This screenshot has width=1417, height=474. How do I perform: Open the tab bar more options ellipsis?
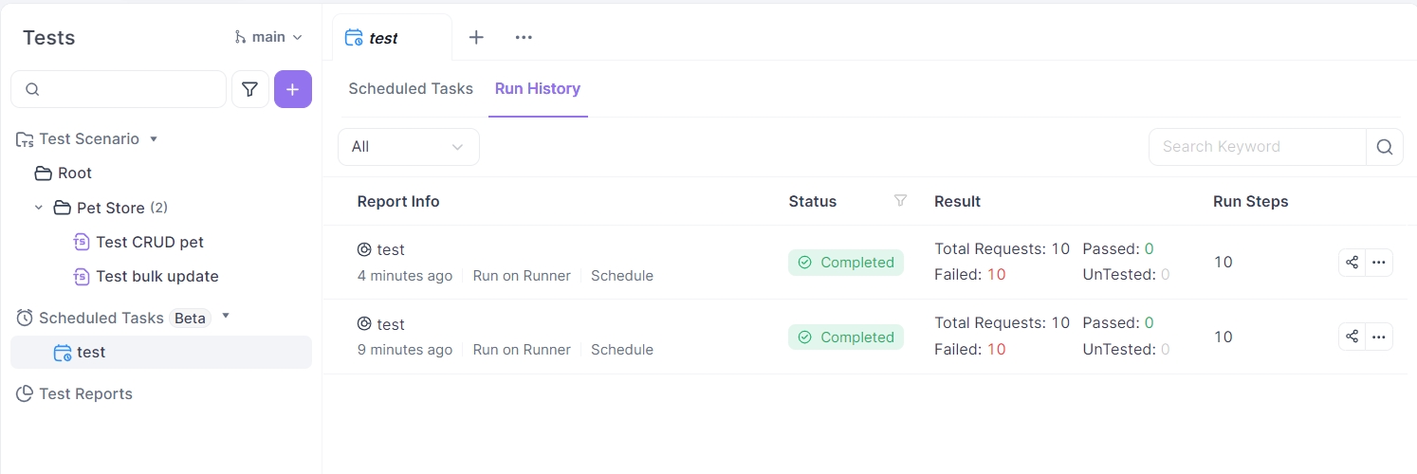click(x=524, y=37)
